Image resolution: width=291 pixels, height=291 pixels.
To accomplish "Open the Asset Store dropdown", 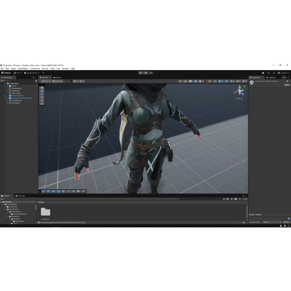I will 32,73.
